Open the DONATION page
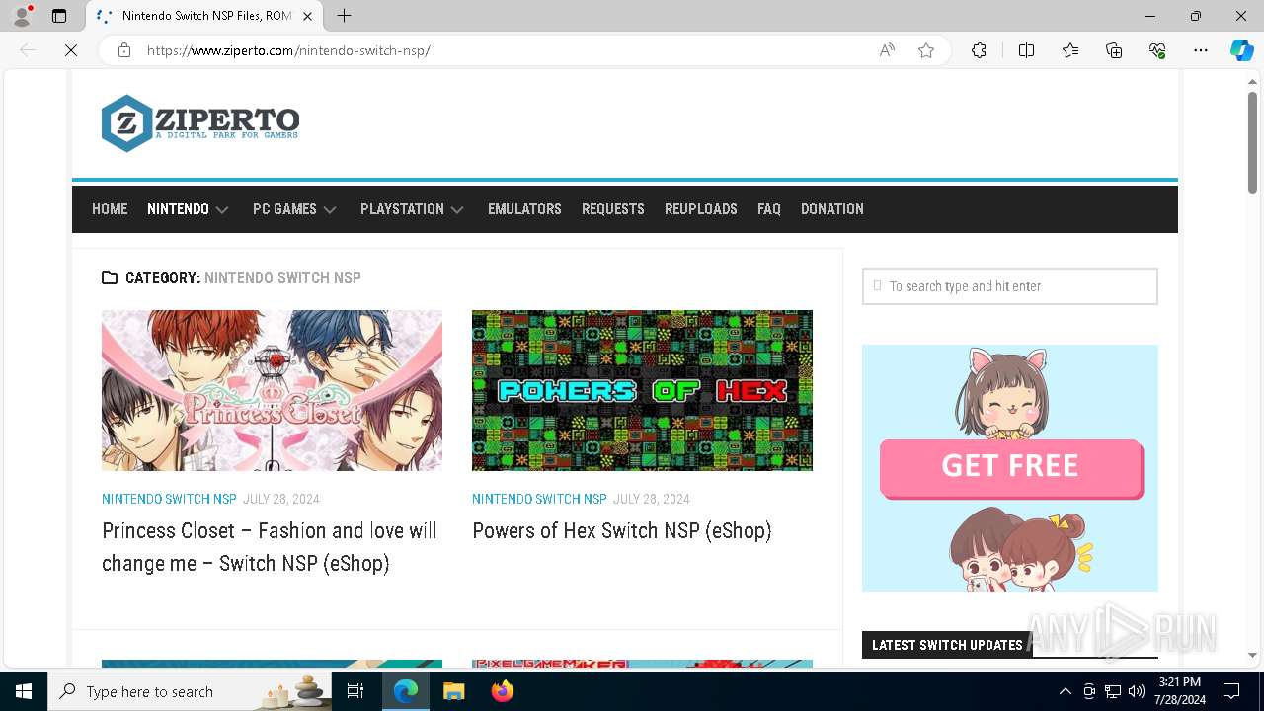 (x=832, y=209)
